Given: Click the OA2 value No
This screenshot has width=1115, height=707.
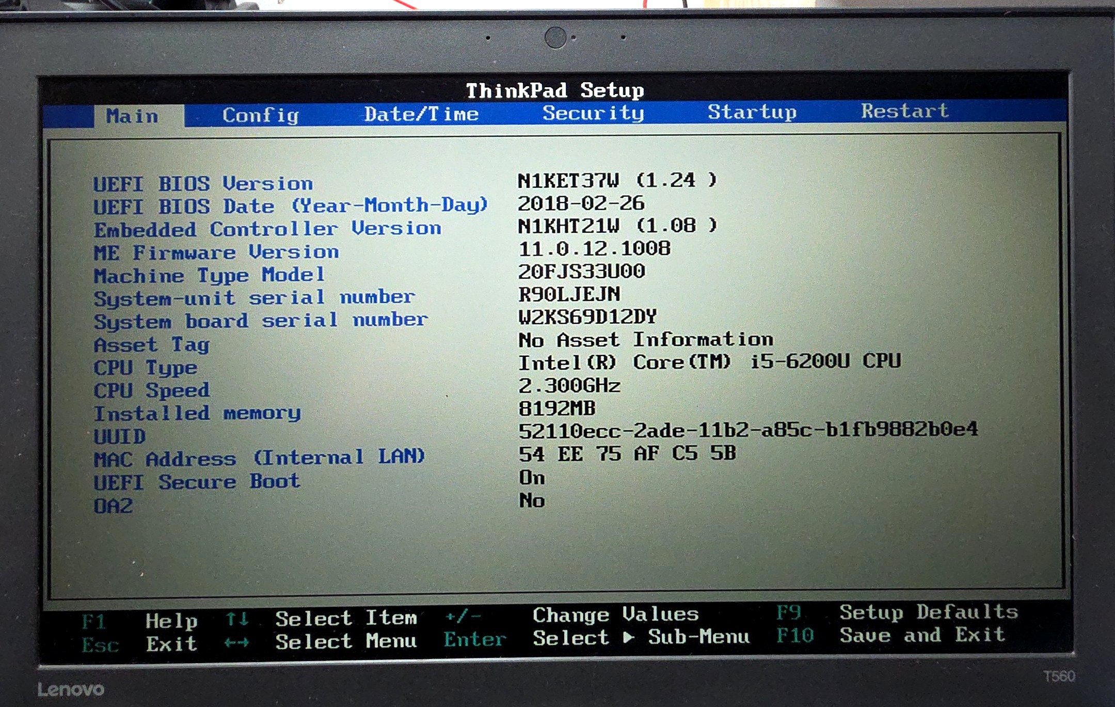Looking at the screenshot, I should pos(532,500).
